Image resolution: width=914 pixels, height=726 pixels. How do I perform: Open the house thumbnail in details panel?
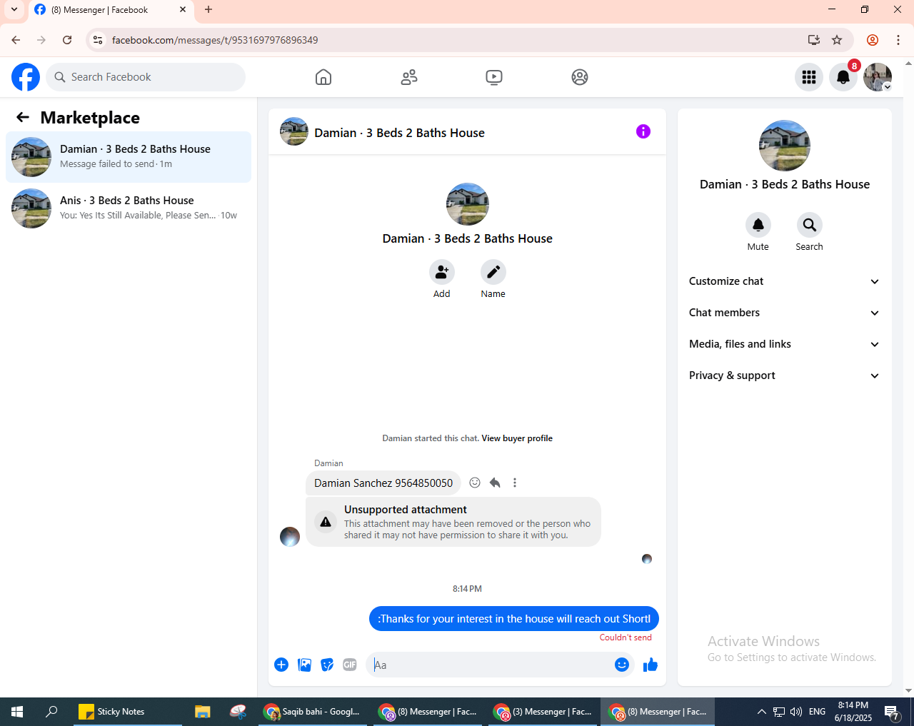click(785, 146)
